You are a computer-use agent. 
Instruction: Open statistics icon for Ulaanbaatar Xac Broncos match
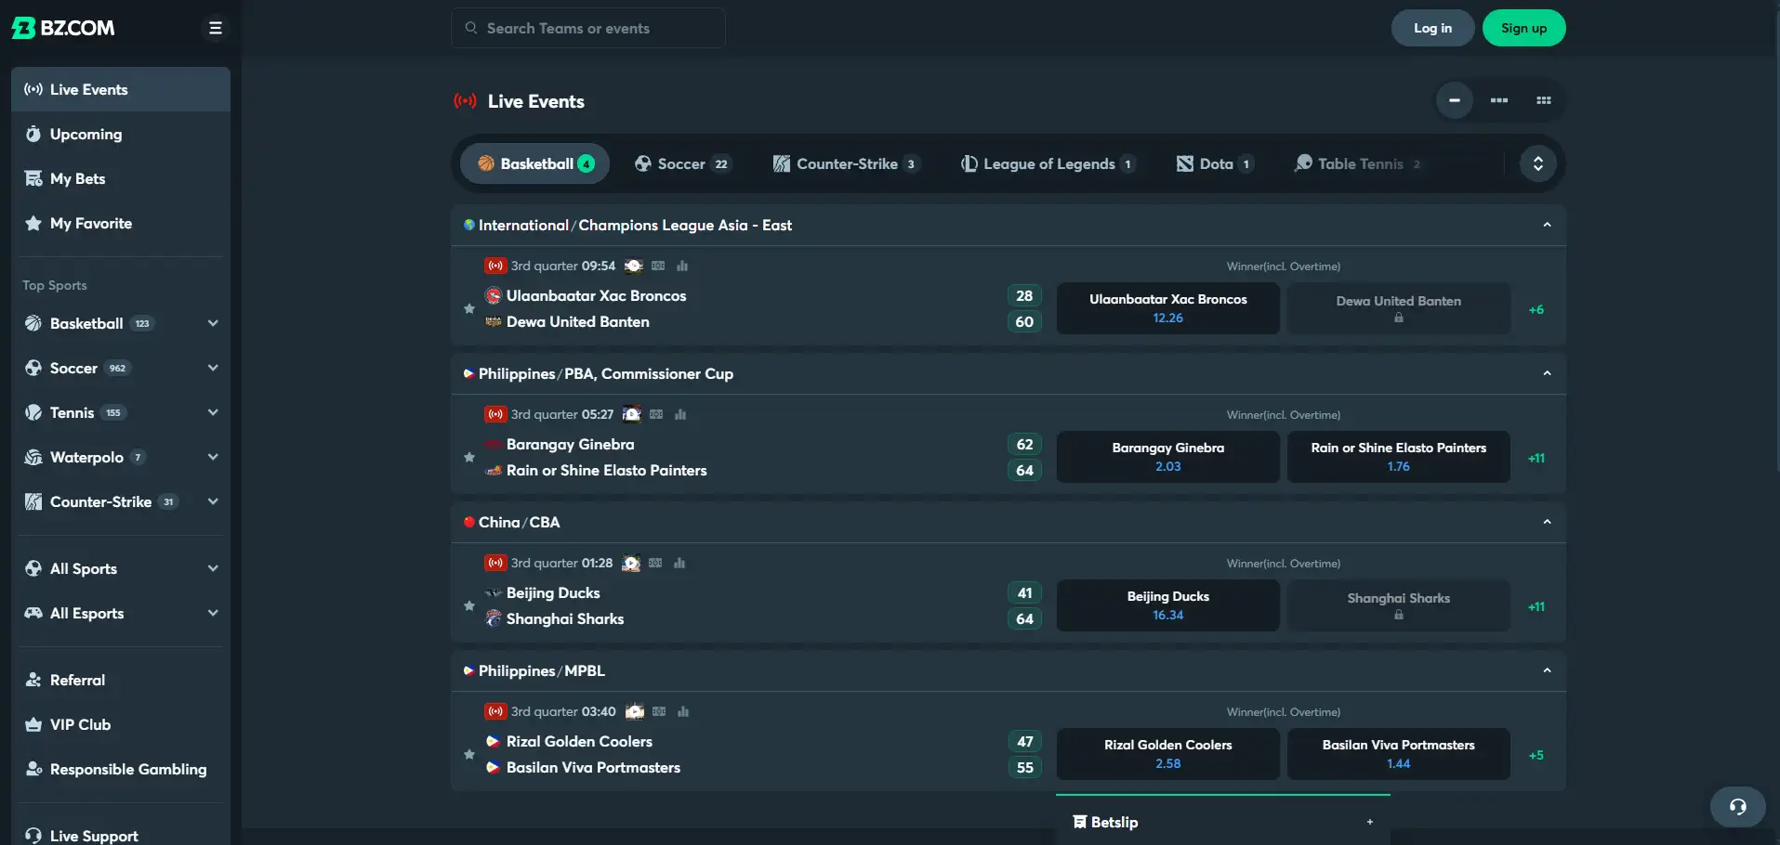(x=682, y=266)
